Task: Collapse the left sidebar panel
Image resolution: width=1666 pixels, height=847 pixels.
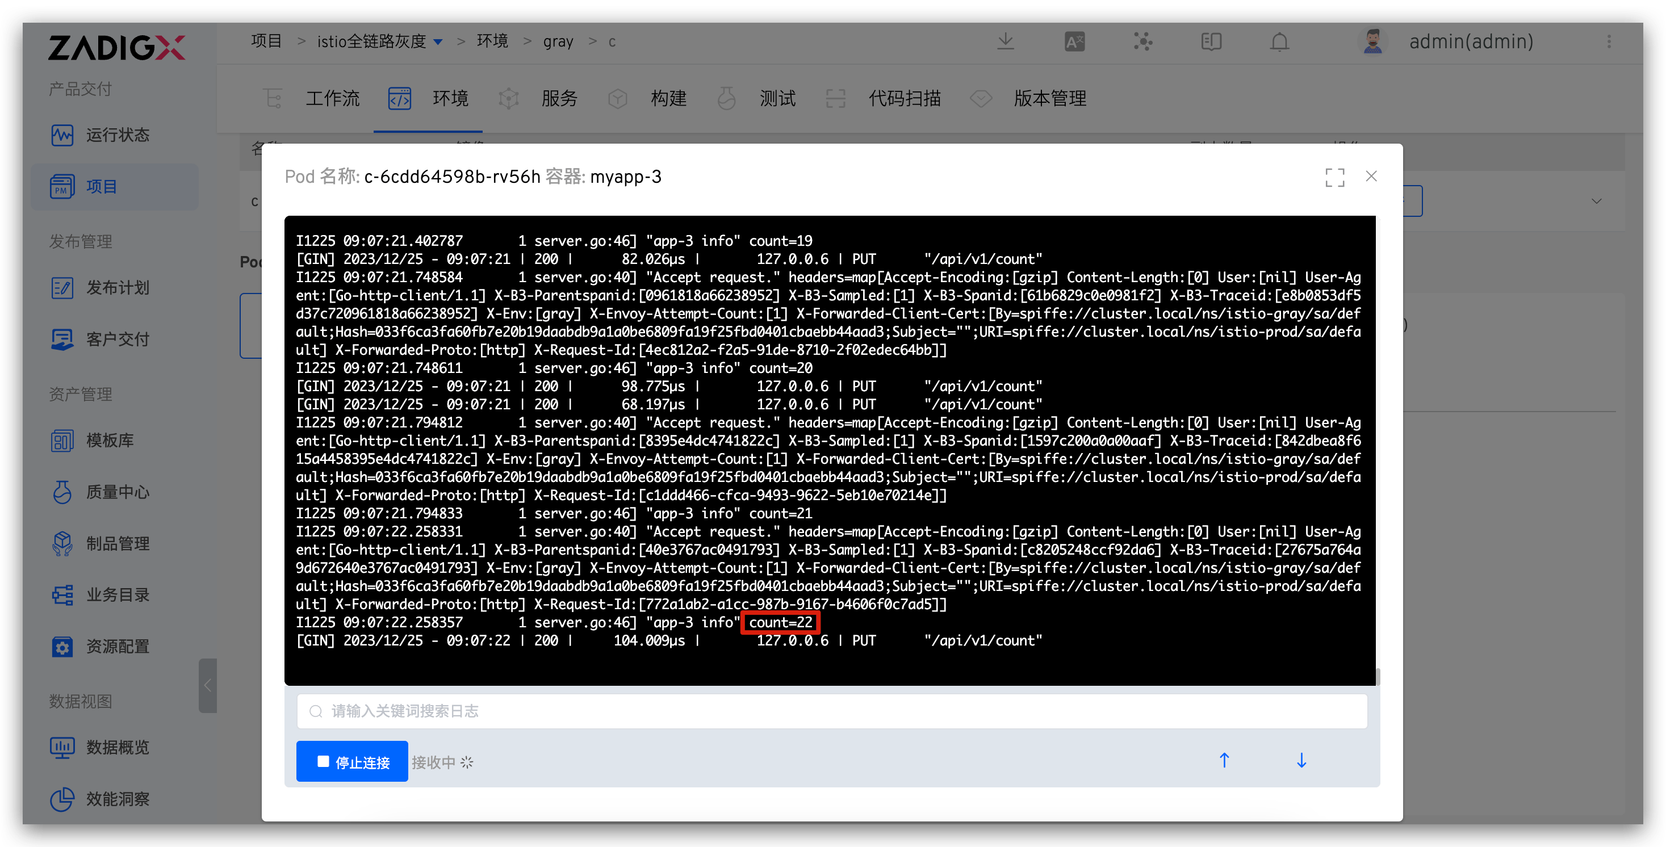Action: pyautogui.click(x=208, y=685)
